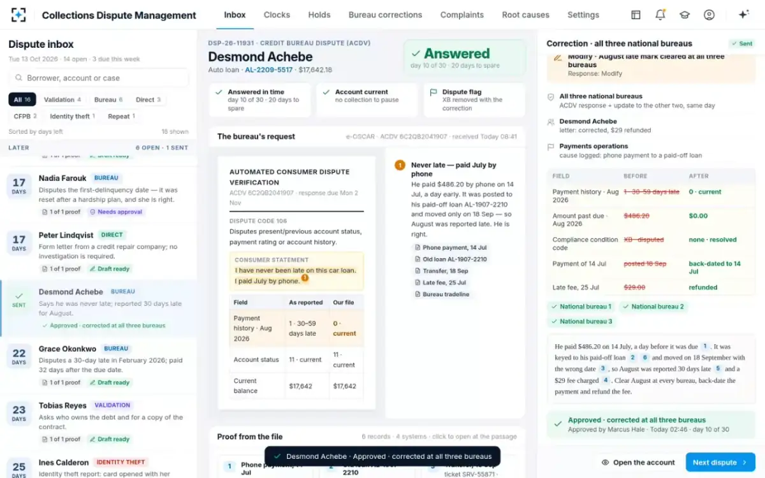Open the layout panel icon in header
Image resolution: width=765 pixels, height=478 pixels.
pyautogui.click(x=636, y=15)
